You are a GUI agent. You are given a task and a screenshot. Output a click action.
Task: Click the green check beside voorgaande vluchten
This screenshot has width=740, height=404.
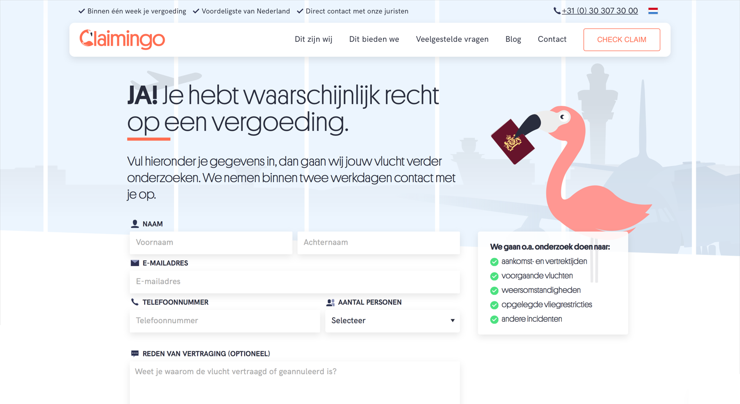point(494,276)
